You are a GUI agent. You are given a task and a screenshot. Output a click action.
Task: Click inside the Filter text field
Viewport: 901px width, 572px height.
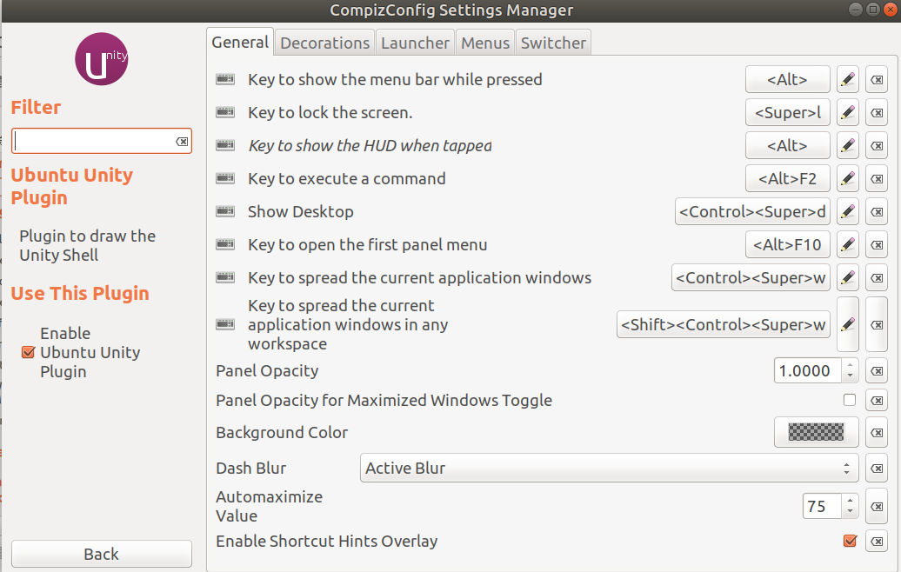coord(96,141)
